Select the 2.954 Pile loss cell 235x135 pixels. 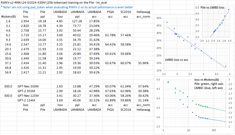pos(25,21)
